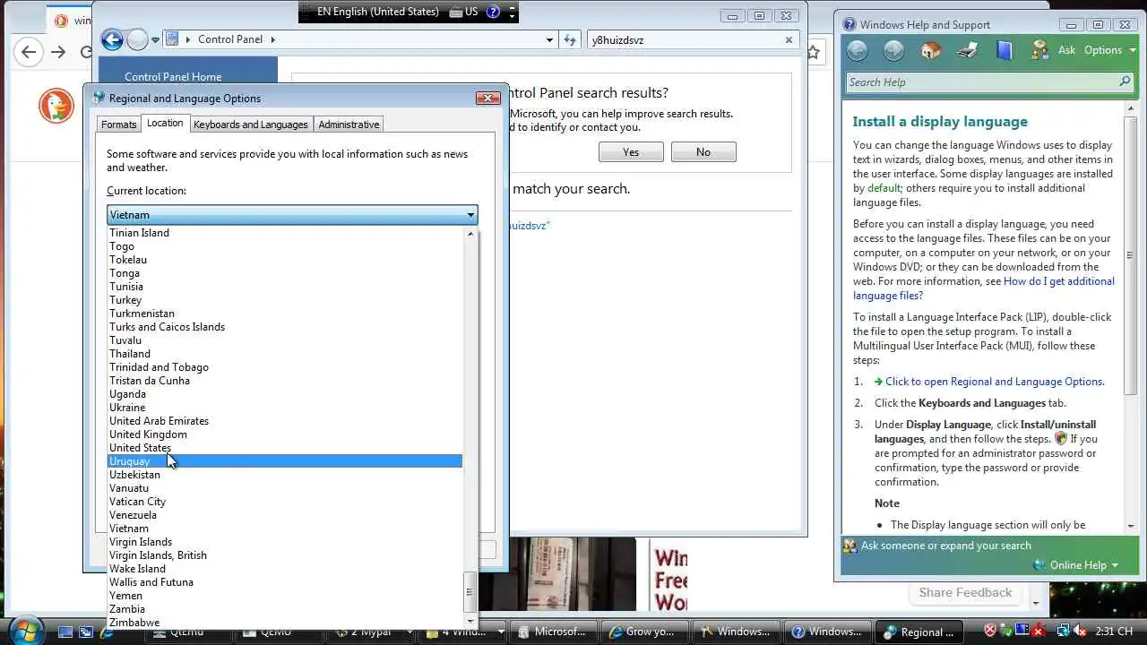
Task: Click 'Ask someone or expand your search'
Action: pos(945,546)
